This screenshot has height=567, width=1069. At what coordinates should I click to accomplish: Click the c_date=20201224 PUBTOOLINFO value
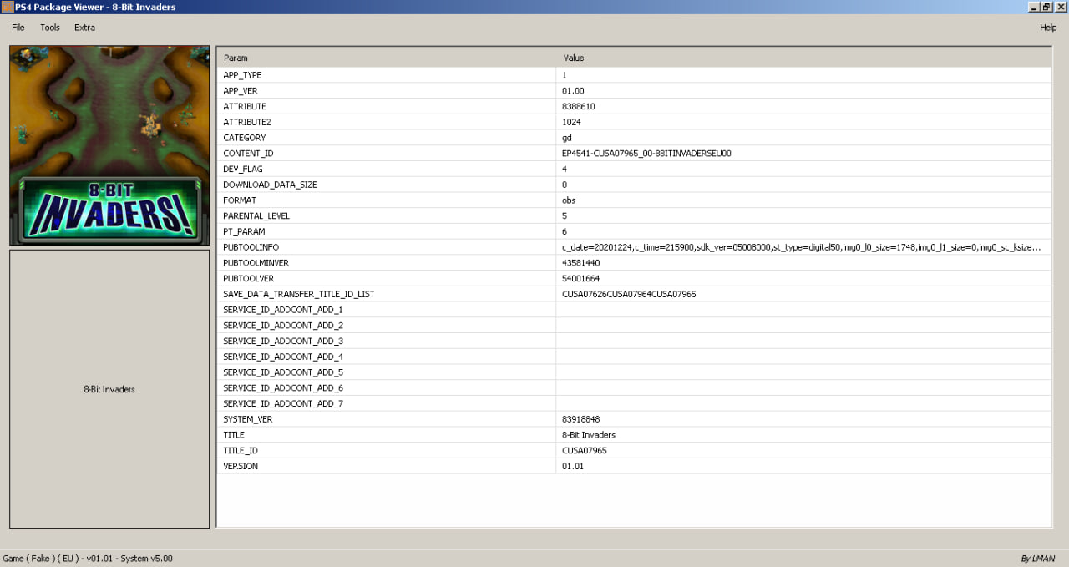pyautogui.click(x=802, y=247)
